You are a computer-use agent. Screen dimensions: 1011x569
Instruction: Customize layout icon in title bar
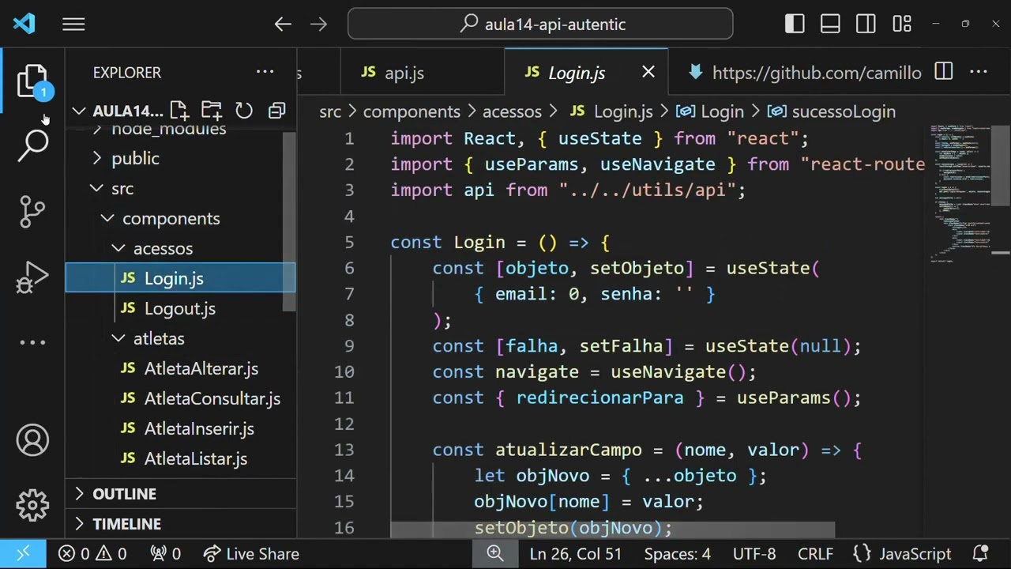[x=902, y=24]
